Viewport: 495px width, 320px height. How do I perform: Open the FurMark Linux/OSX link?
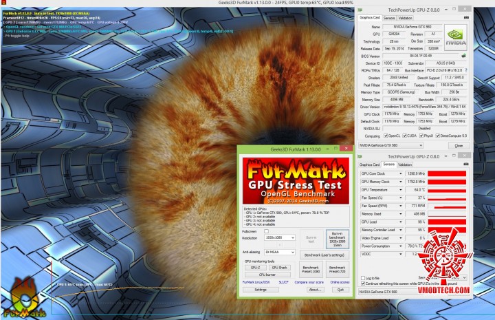(256, 282)
